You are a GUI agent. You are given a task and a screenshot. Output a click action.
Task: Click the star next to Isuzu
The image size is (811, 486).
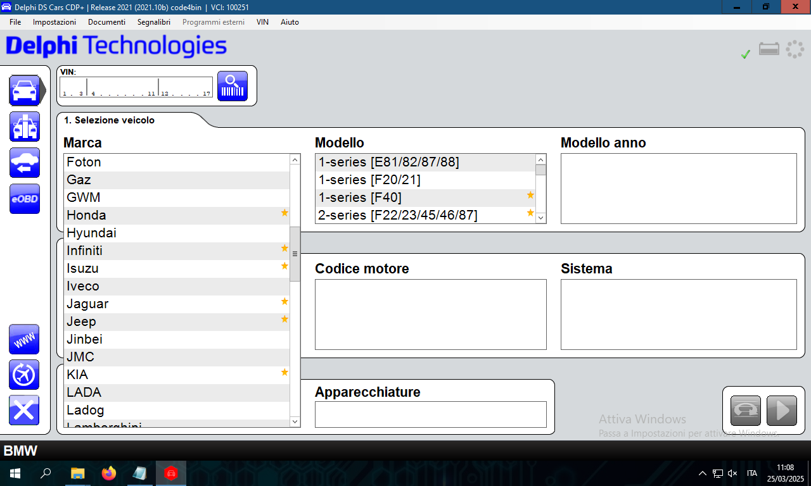coord(284,266)
